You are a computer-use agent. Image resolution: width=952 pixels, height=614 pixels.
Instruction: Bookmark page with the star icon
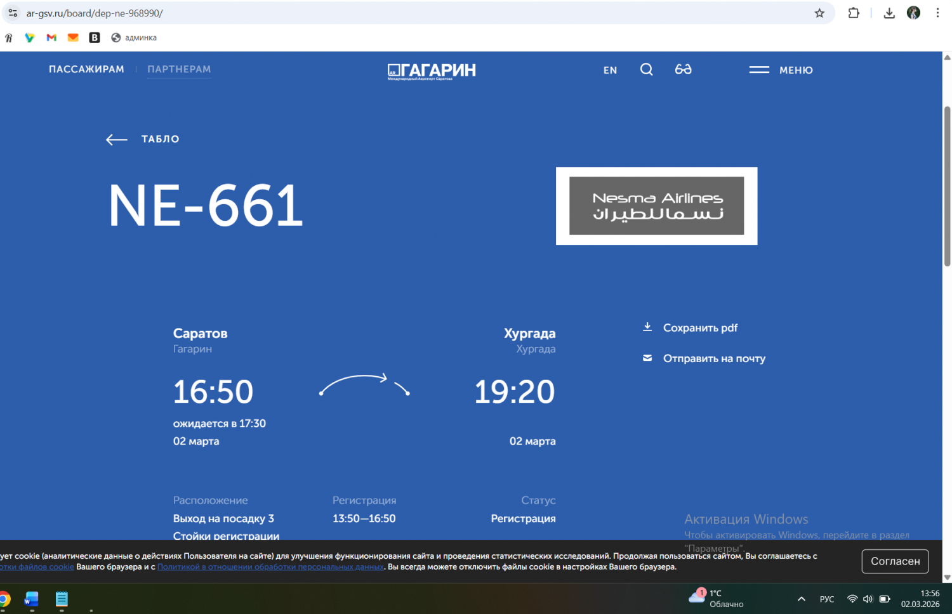pyautogui.click(x=819, y=13)
